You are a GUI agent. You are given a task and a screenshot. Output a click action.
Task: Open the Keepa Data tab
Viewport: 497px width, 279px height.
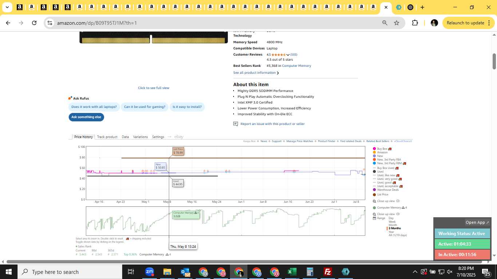tap(125, 137)
